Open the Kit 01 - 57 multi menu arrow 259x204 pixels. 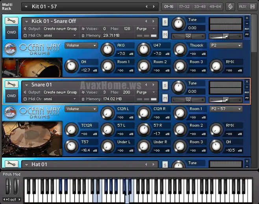tap(26, 7)
